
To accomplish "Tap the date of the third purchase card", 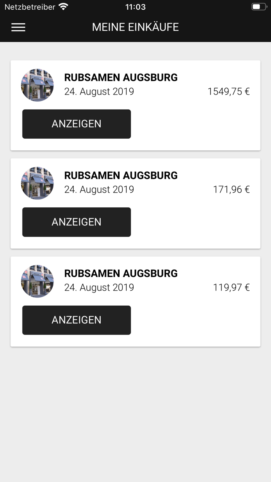I will point(99,287).
